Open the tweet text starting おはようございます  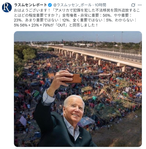pos(77,18)
